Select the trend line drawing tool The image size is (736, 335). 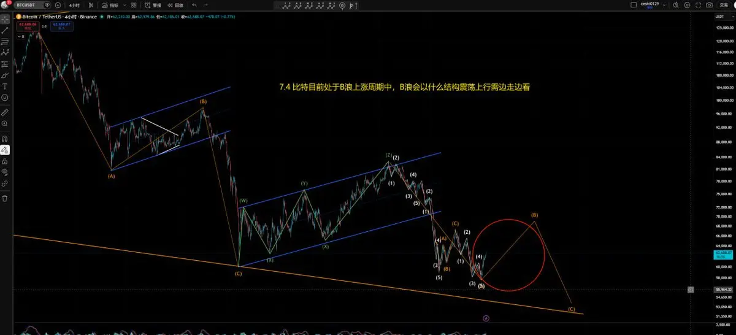(x=5, y=29)
